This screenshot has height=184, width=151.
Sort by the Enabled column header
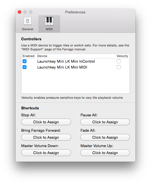pyautogui.click(x=28, y=56)
